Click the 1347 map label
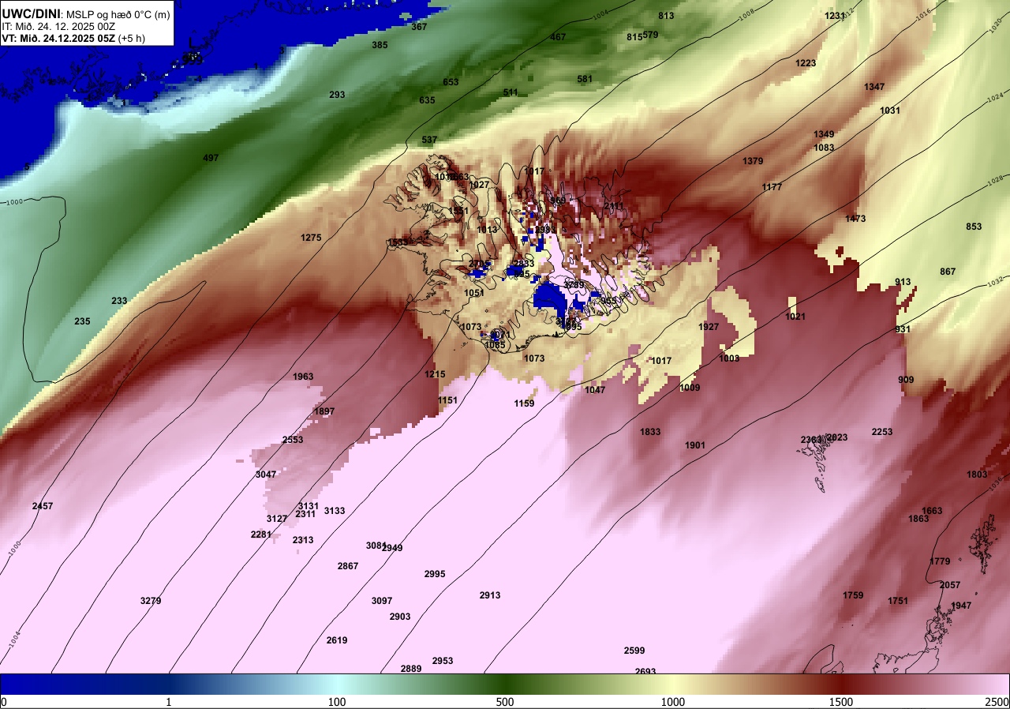 point(874,87)
